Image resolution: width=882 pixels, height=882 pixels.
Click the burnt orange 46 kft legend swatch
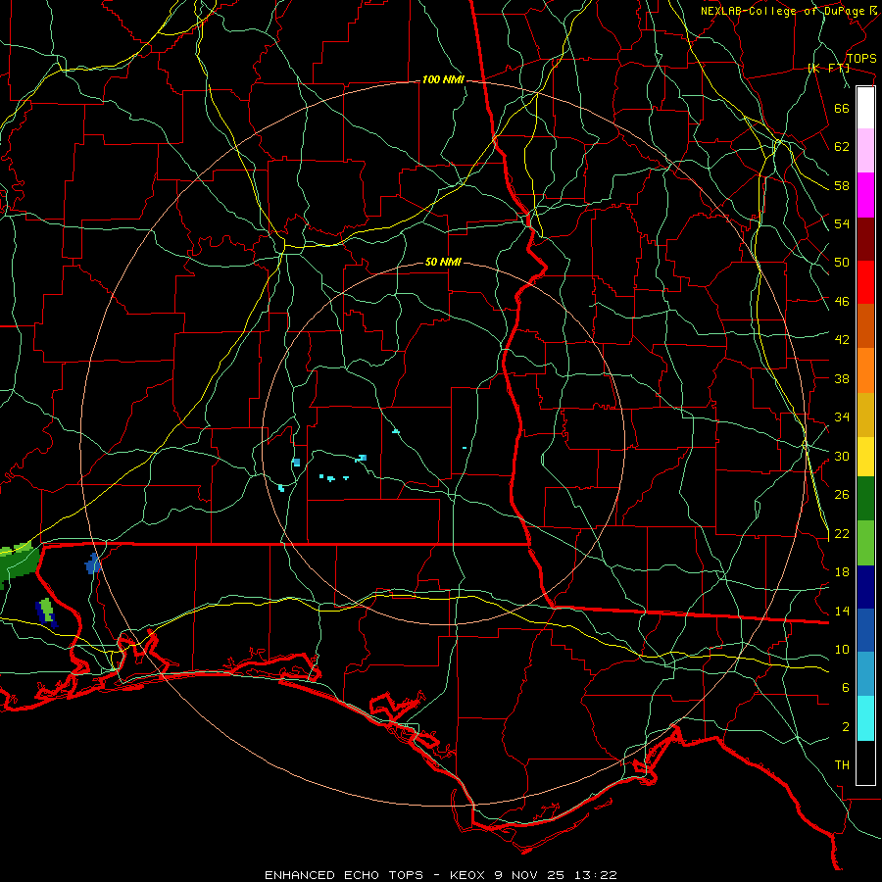click(865, 325)
